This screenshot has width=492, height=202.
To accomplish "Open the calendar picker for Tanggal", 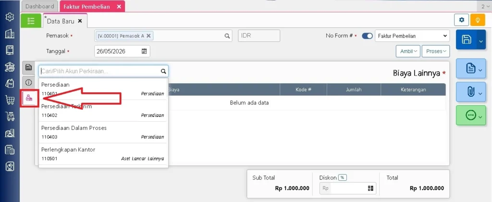I will [x=144, y=51].
